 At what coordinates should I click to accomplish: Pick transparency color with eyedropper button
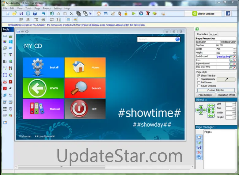[226, 79]
